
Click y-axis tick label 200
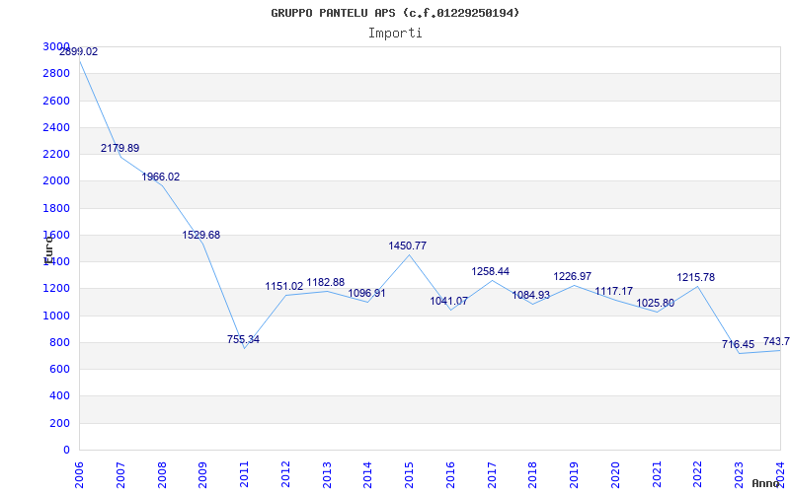click(59, 424)
